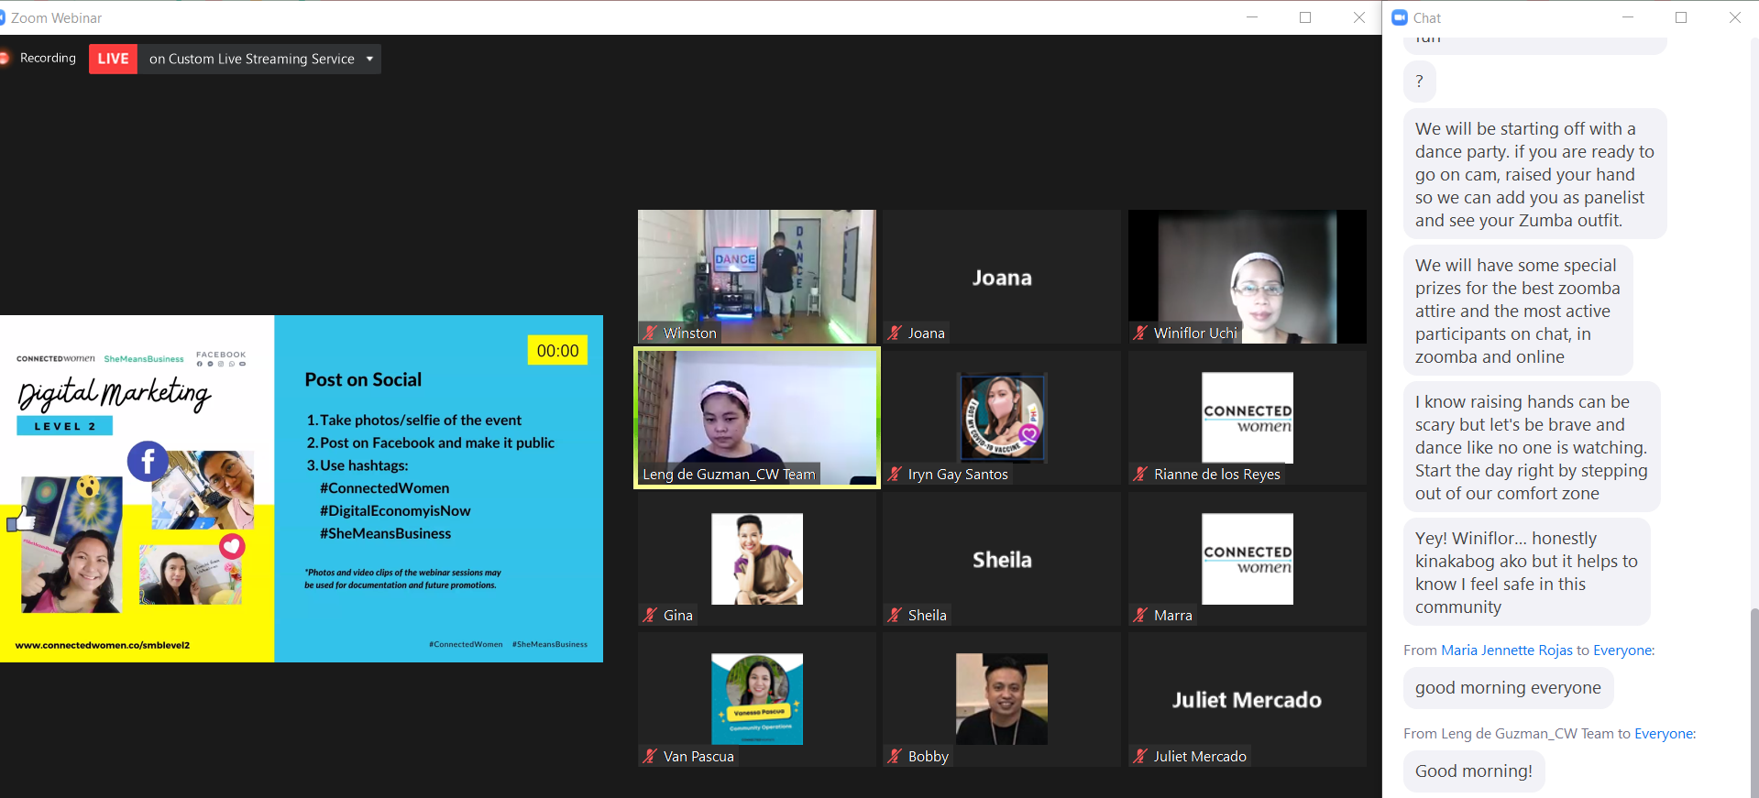Maximize the Chat window
Image resolution: width=1759 pixels, height=798 pixels.
1681,17
